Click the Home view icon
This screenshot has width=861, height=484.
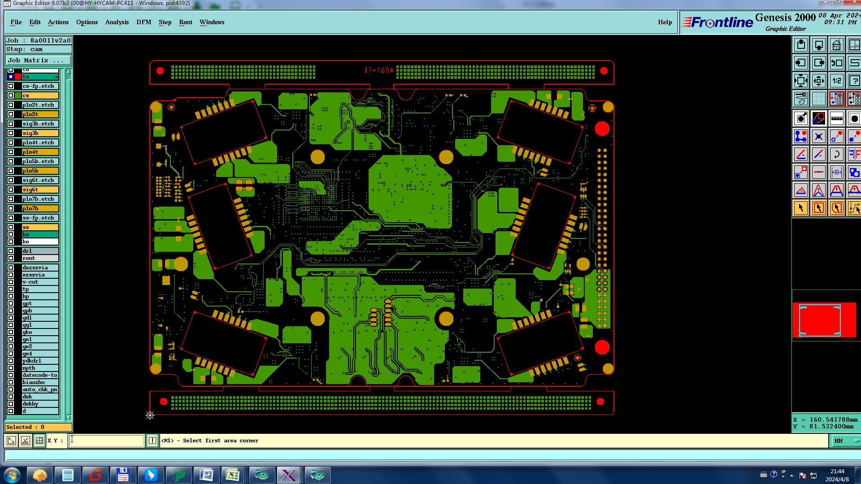coord(836,45)
